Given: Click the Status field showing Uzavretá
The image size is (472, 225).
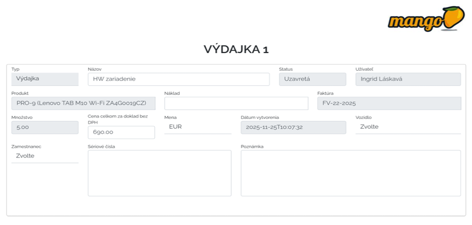Looking at the screenshot, I should tap(312, 79).
